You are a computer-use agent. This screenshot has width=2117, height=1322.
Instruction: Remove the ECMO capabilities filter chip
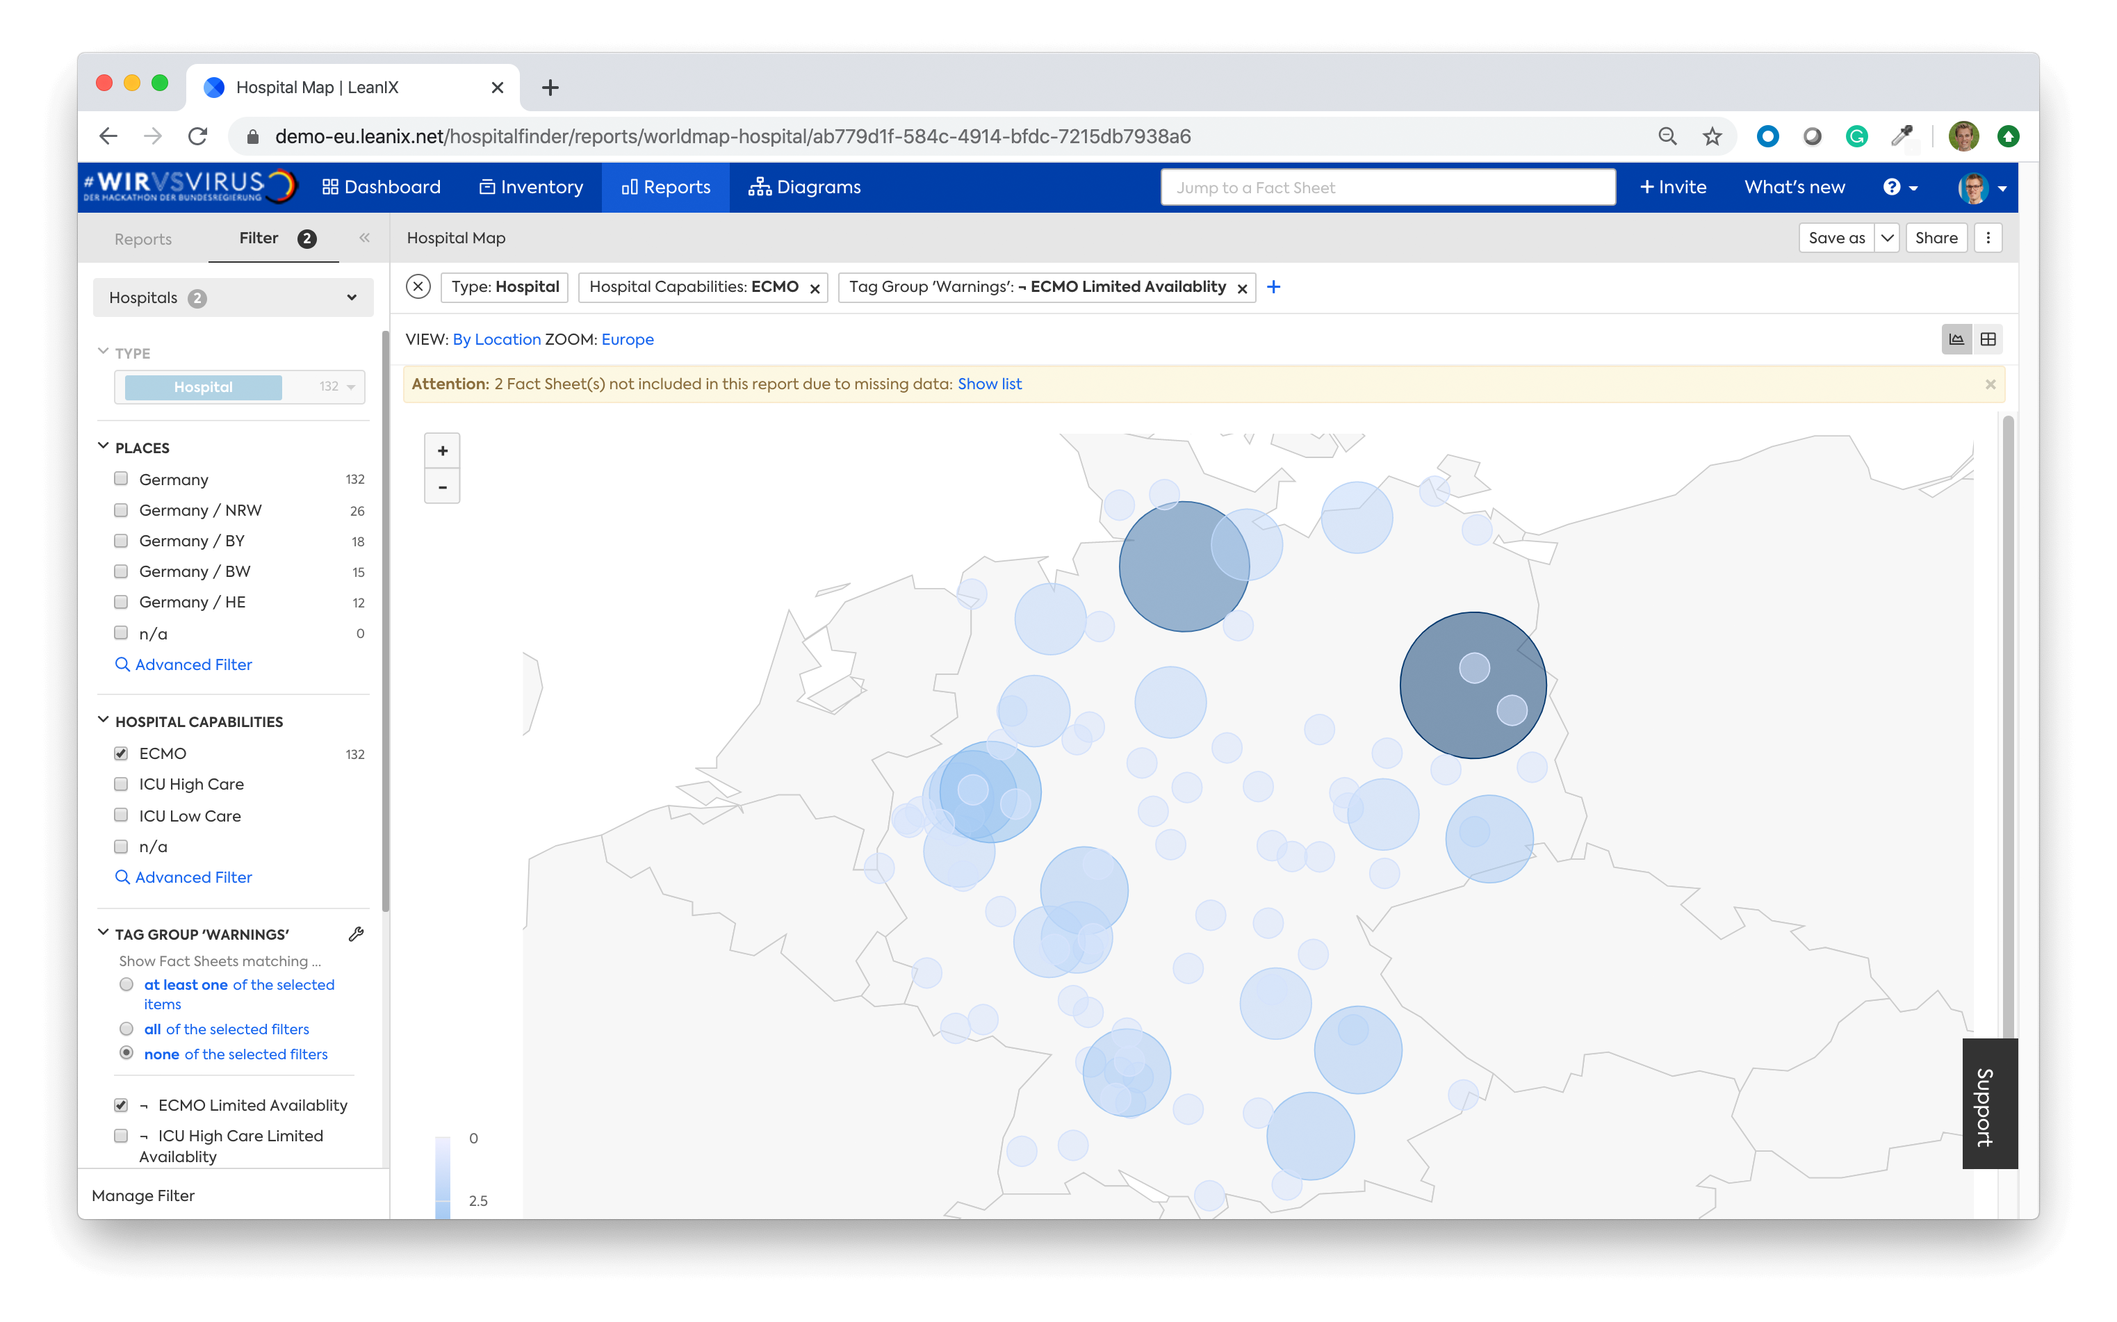click(815, 288)
